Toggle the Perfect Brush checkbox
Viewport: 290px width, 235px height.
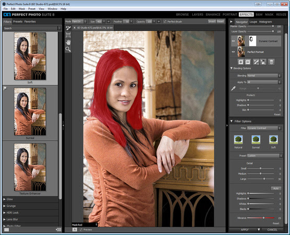tap(165, 21)
